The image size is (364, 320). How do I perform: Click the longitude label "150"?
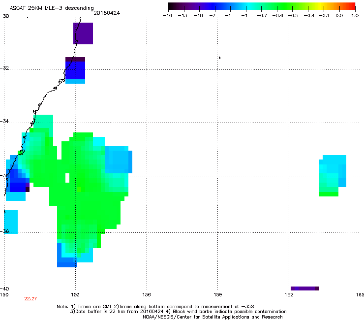click(x=4, y=295)
